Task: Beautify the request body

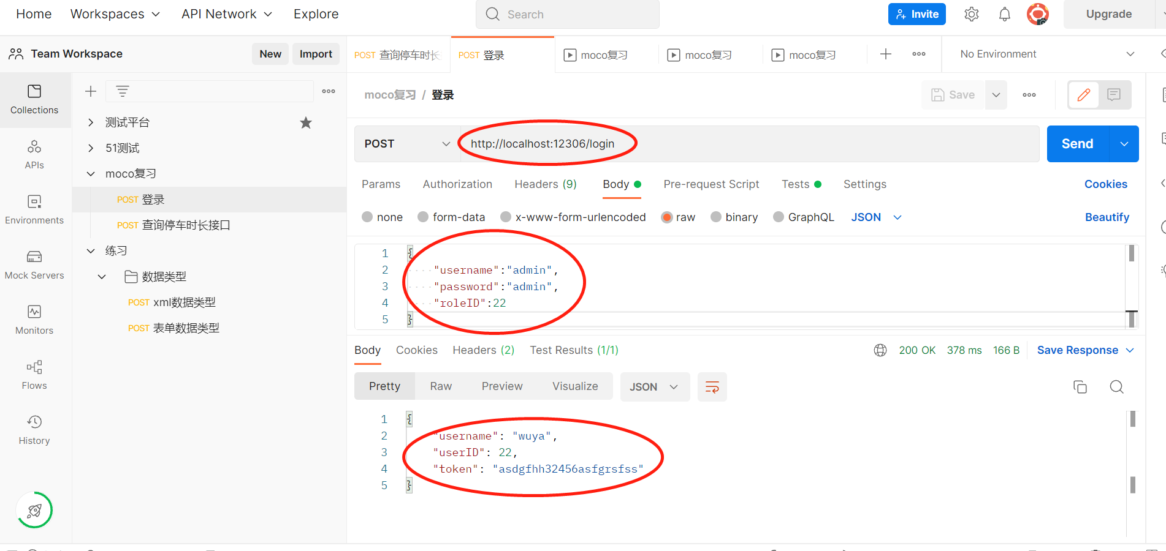Action: (1107, 217)
